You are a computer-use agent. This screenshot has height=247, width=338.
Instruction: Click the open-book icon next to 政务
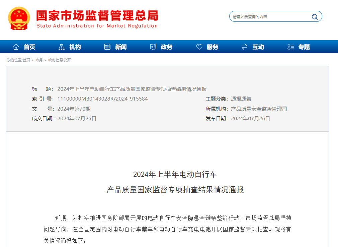(x=153, y=47)
